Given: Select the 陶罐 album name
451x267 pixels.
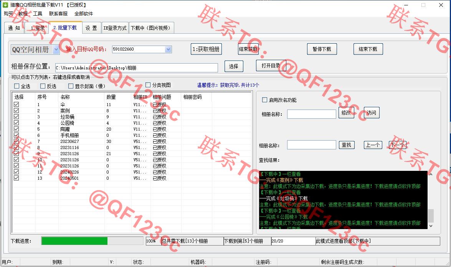Looking at the screenshot, I should [65, 129].
